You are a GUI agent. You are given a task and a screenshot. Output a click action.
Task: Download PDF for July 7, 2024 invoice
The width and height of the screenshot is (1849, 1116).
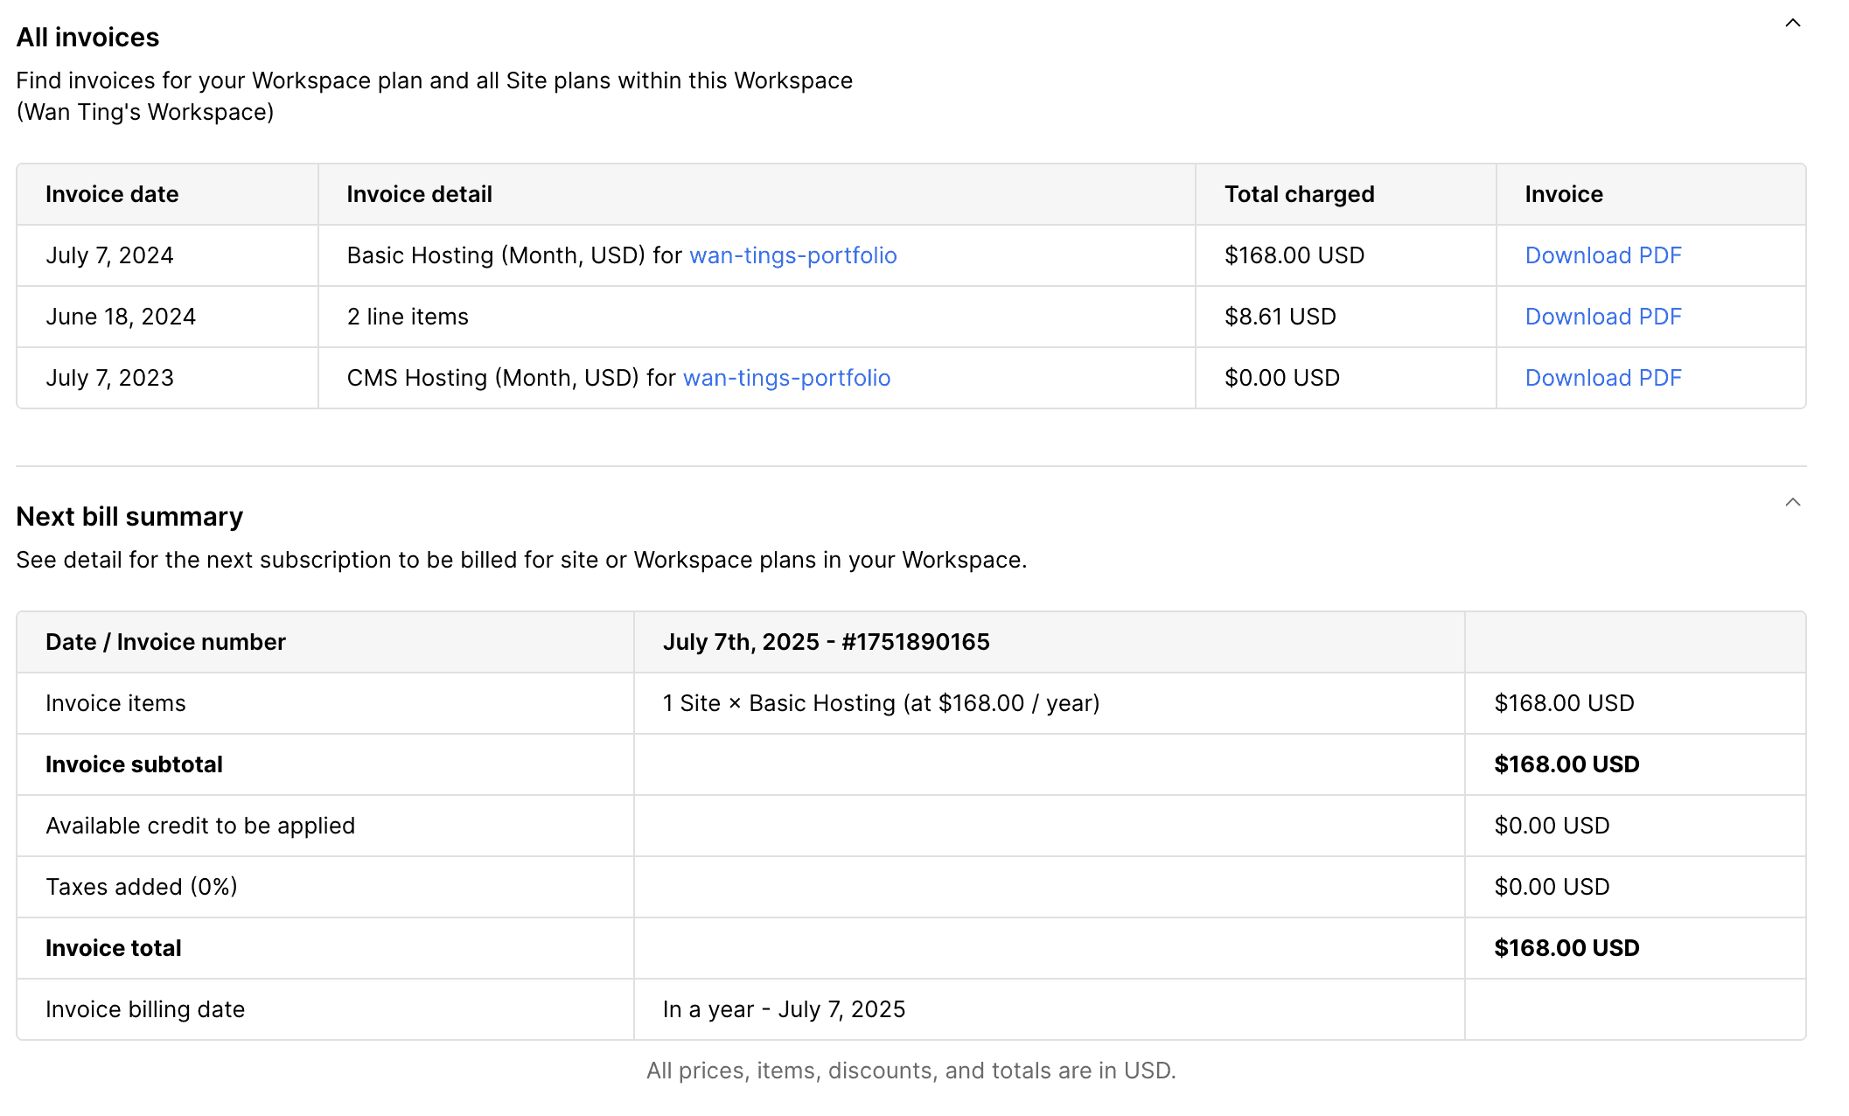(x=1602, y=255)
